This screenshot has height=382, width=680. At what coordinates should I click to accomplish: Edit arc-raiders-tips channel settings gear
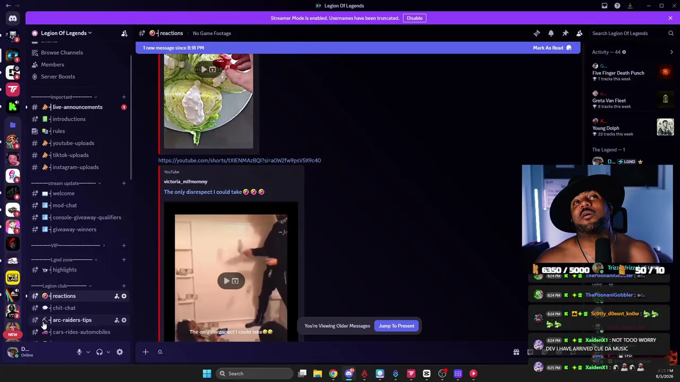(124, 320)
